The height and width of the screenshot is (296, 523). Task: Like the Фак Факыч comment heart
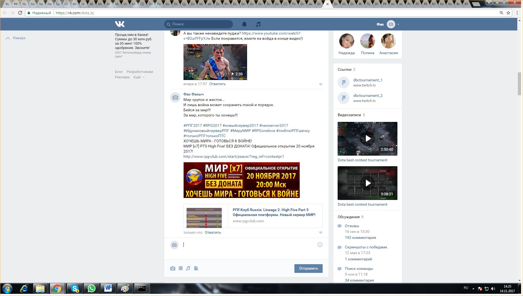point(321,233)
